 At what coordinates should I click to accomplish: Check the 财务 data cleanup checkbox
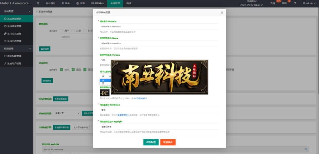coord(85,31)
